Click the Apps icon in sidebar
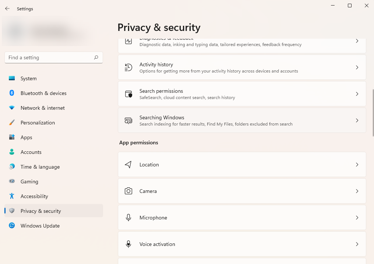This screenshot has height=264, width=374. (12, 137)
